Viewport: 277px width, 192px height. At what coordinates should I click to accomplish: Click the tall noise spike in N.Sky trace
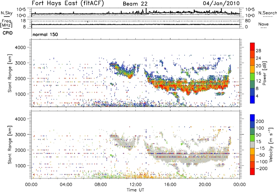pyautogui.click(x=146, y=11)
